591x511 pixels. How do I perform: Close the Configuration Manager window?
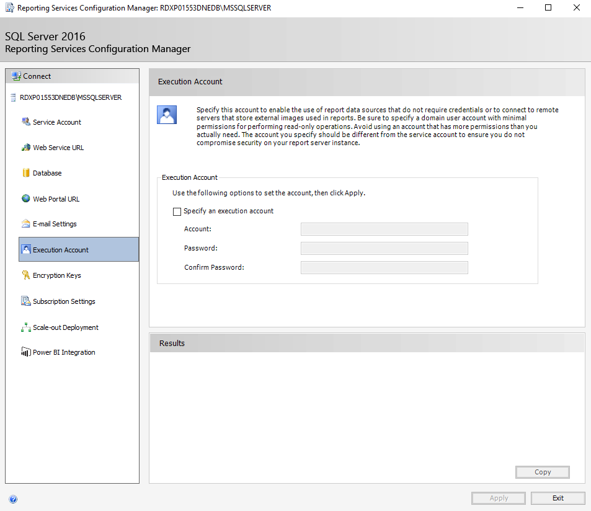[x=576, y=7]
